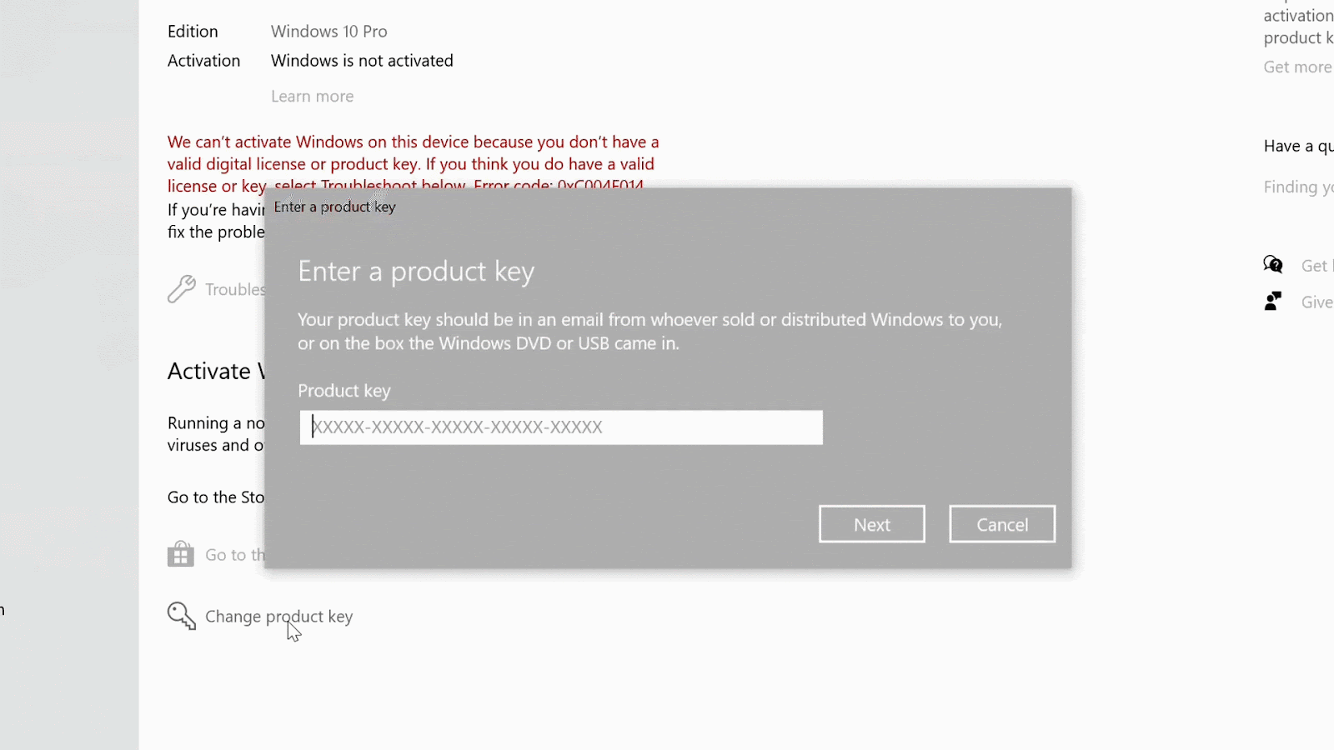Click the Troubleshoot wrench icon

181,289
